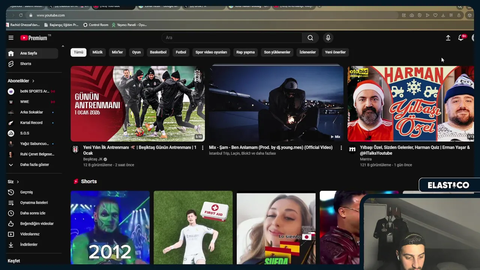Click the heart bookmarks icon in browser toolbar
Image resolution: width=480 pixels, height=270 pixels.
tap(435, 15)
